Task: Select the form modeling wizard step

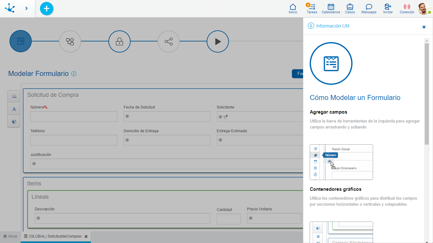Action: pyautogui.click(x=21, y=41)
